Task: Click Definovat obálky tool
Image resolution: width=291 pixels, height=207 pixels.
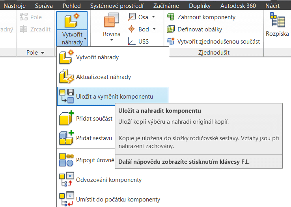Action: [x=194, y=29]
